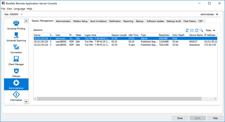
Task: Sort by the Color Depth column header
Action: (180, 35)
